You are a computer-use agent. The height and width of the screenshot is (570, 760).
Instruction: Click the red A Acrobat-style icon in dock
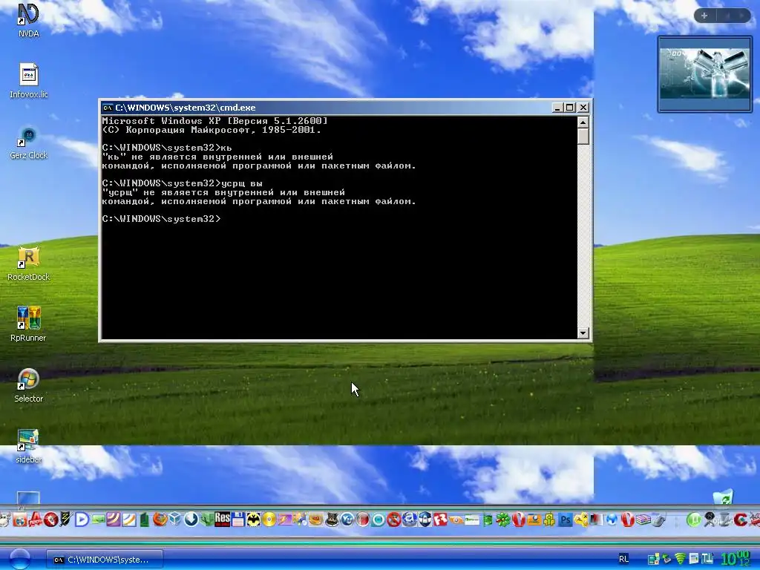[35, 520]
